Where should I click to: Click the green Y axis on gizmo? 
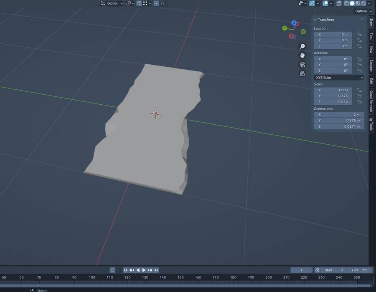coord(285,28)
